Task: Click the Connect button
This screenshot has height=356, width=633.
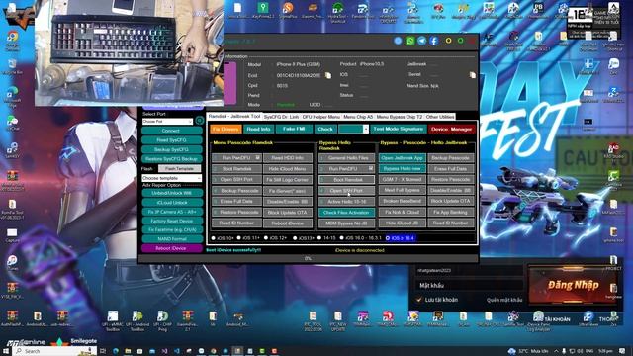Action: pos(171,131)
